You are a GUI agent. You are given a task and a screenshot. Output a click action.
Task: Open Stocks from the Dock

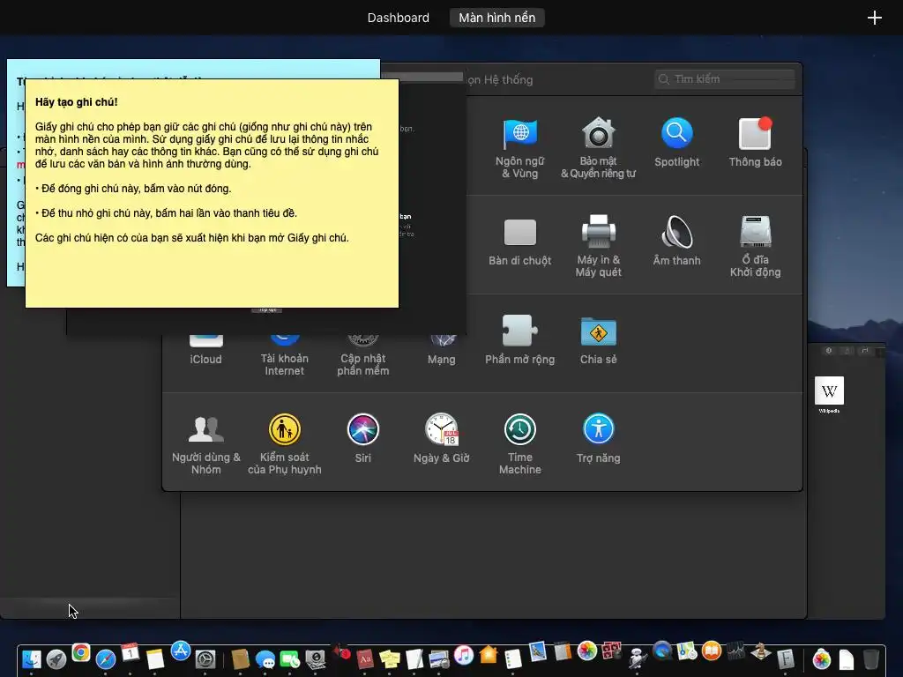point(736,651)
